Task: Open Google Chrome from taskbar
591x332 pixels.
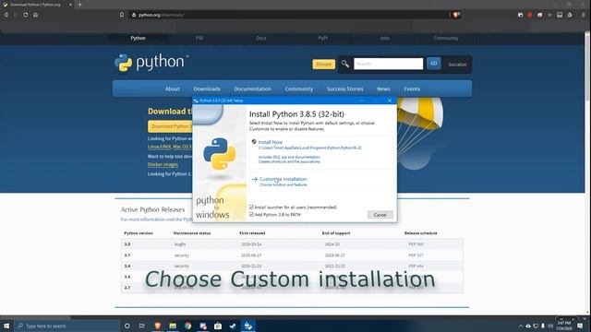Action: point(187,326)
